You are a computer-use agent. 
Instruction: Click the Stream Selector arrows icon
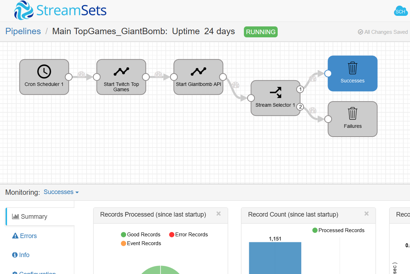[x=276, y=92]
